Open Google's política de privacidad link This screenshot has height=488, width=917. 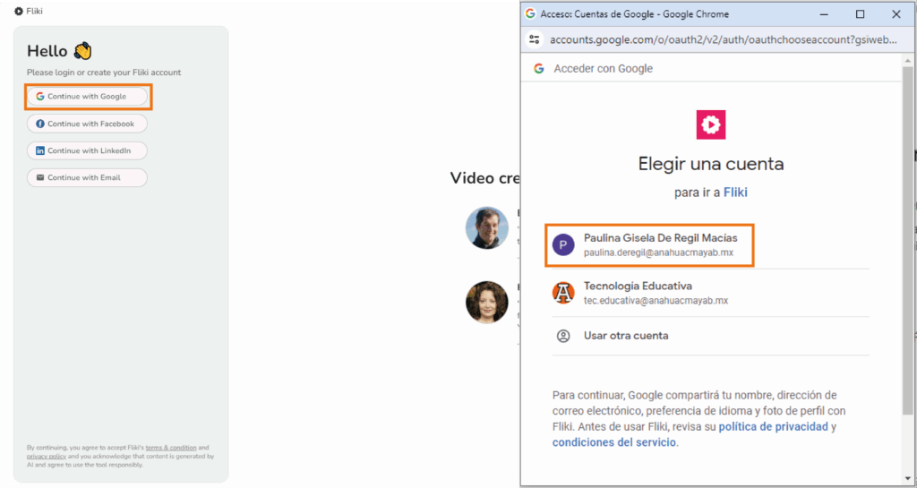coord(773,426)
